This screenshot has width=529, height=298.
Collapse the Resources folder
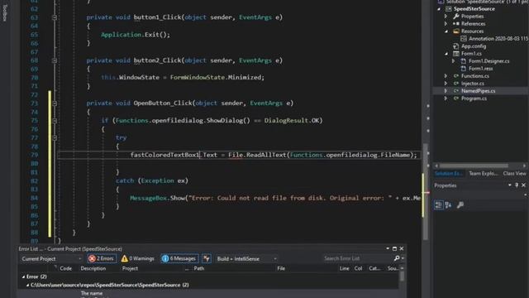coord(446,31)
